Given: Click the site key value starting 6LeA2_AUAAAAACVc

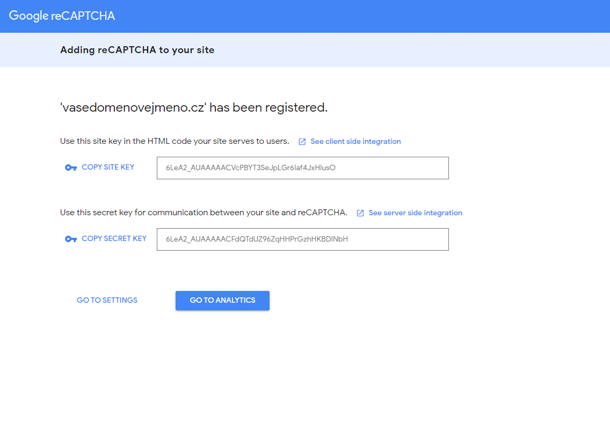Looking at the screenshot, I should [x=251, y=167].
